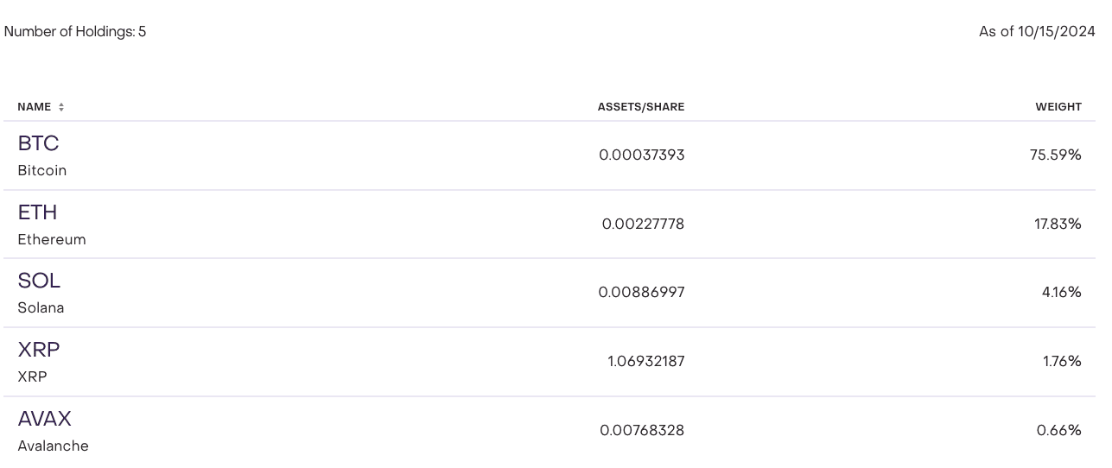Click the 75.59% weight cell
Screen dimensions: 1112x468
(1055, 155)
